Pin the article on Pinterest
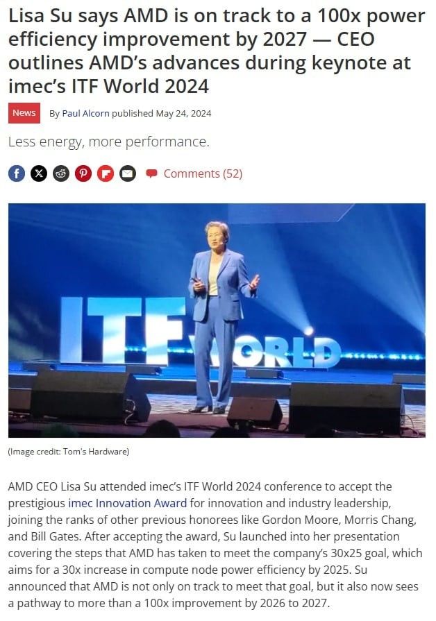The width and height of the screenshot is (436, 621). click(83, 173)
